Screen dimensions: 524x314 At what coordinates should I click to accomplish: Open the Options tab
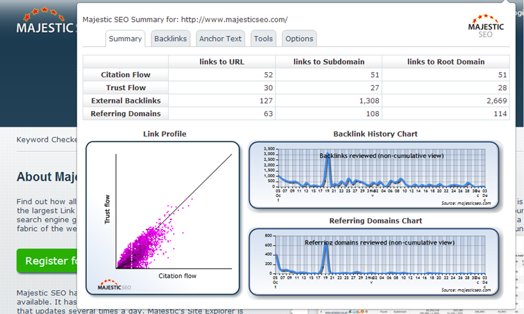[x=299, y=39]
